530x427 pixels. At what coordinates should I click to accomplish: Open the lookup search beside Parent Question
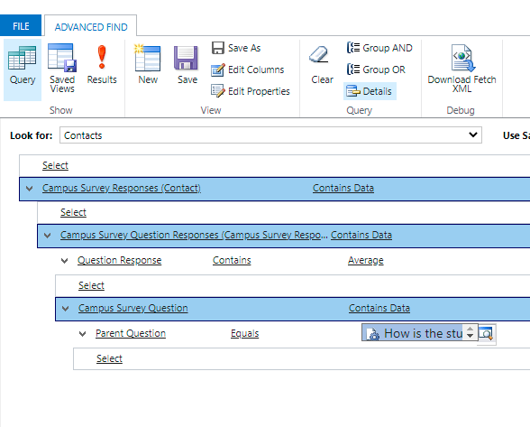click(x=486, y=334)
